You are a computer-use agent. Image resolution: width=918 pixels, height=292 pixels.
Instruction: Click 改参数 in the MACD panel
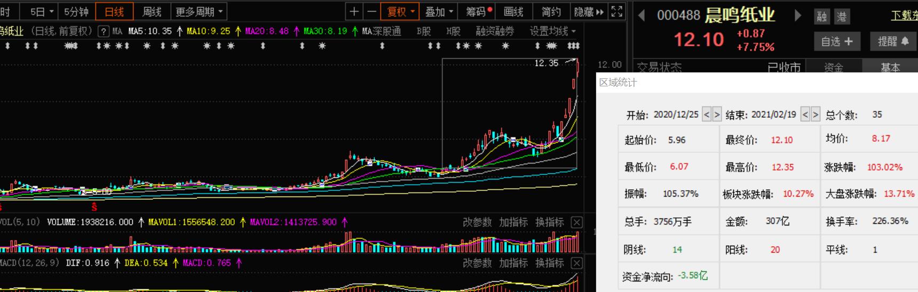pyautogui.click(x=477, y=263)
